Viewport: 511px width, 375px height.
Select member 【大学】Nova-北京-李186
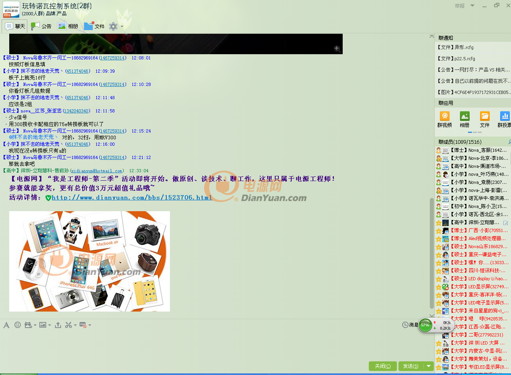[x=473, y=158]
